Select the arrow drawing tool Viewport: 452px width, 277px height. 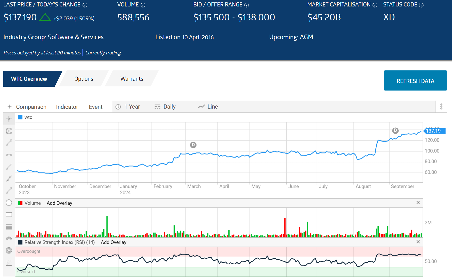point(9,191)
